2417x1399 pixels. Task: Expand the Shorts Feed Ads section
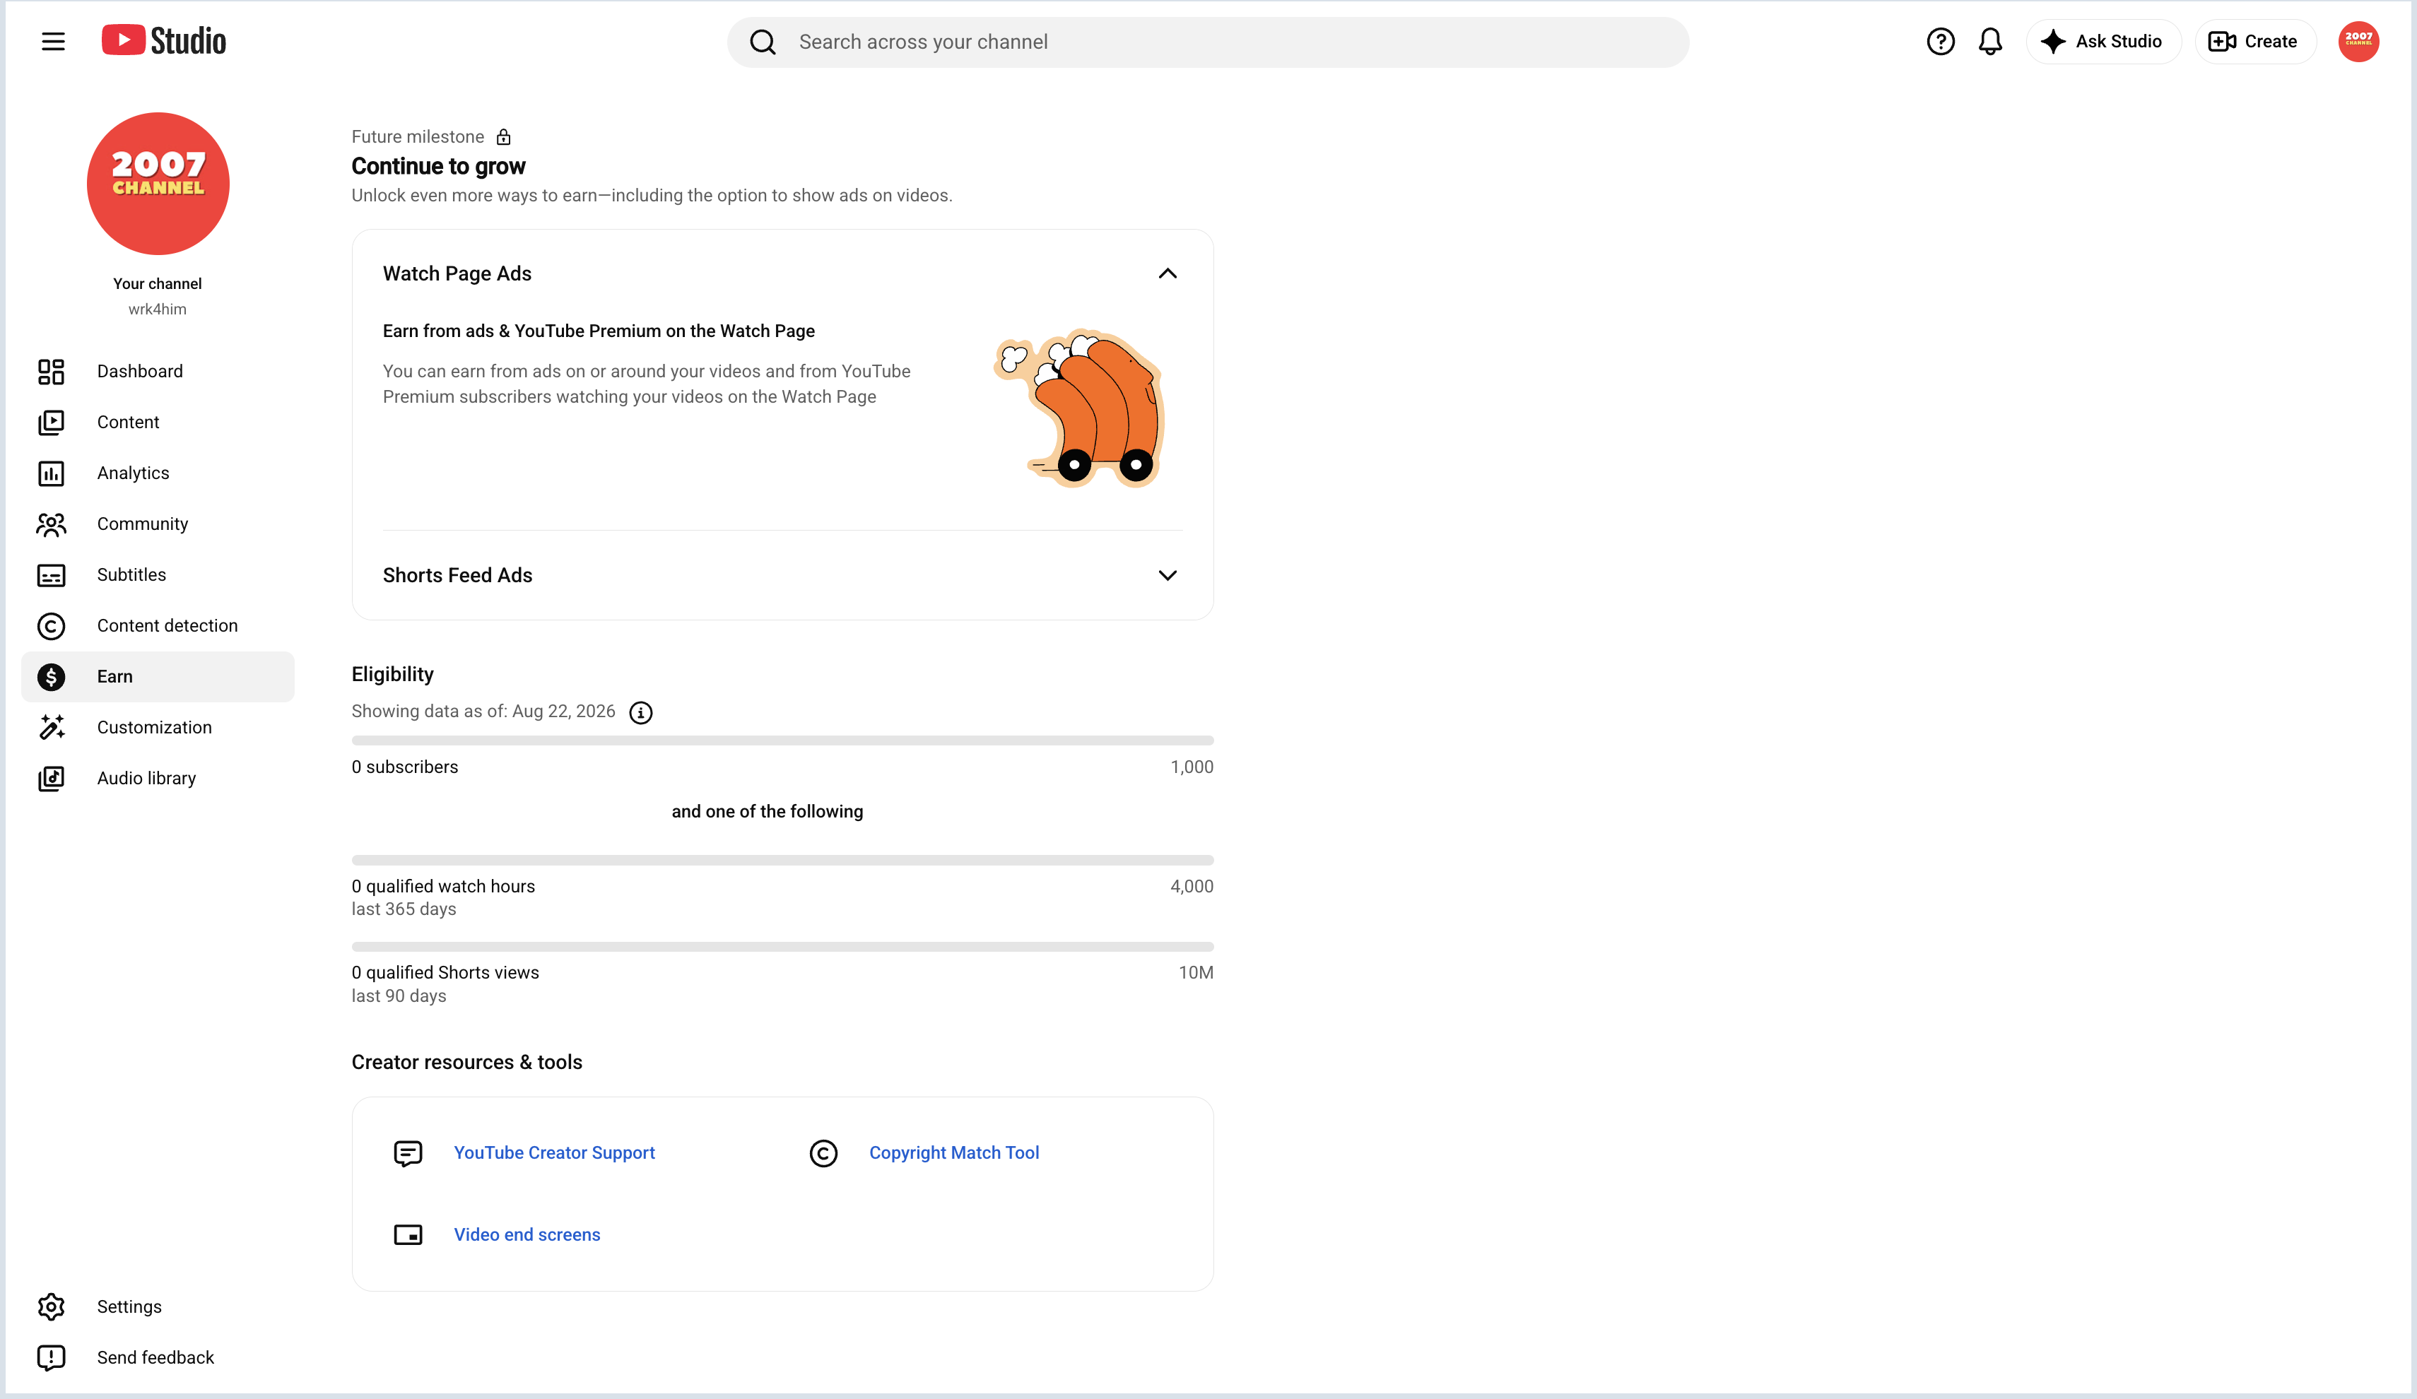[x=1168, y=575]
